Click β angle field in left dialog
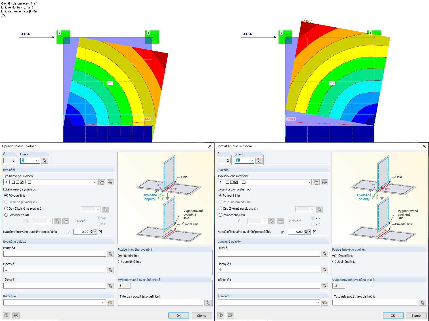The image size is (429, 321). click(x=82, y=232)
